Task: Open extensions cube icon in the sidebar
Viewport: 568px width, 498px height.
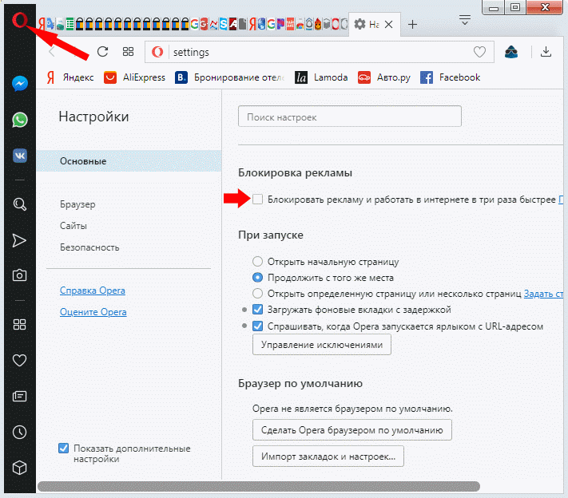Action: click(x=19, y=468)
